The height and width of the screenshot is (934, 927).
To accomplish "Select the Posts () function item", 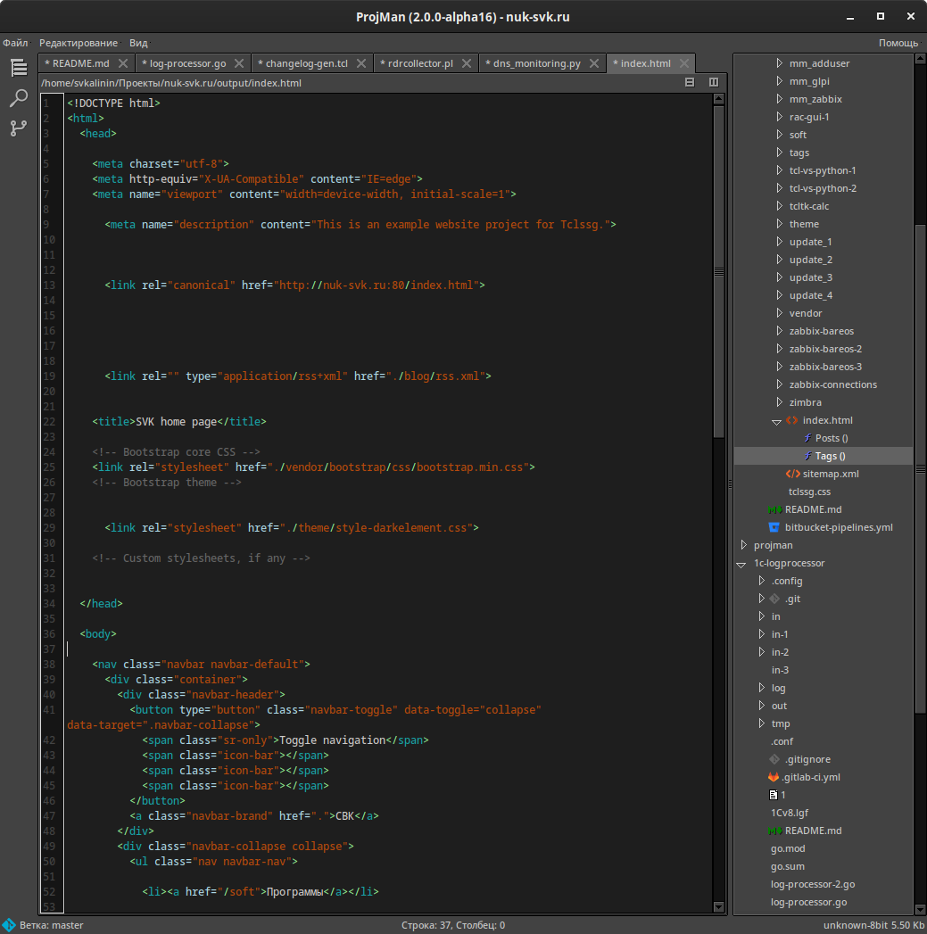I will [x=831, y=438].
